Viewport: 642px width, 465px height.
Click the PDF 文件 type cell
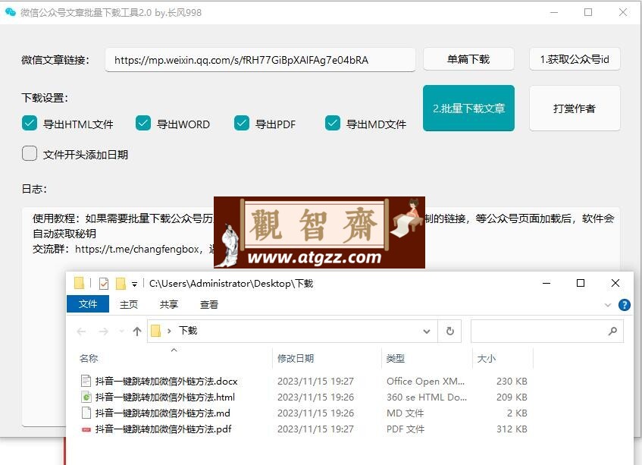coord(406,429)
